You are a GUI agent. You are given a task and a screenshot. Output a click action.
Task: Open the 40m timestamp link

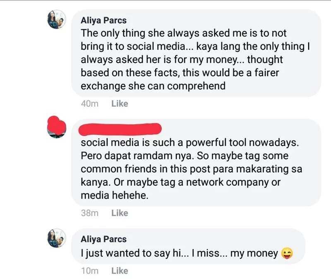click(x=90, y=104)
